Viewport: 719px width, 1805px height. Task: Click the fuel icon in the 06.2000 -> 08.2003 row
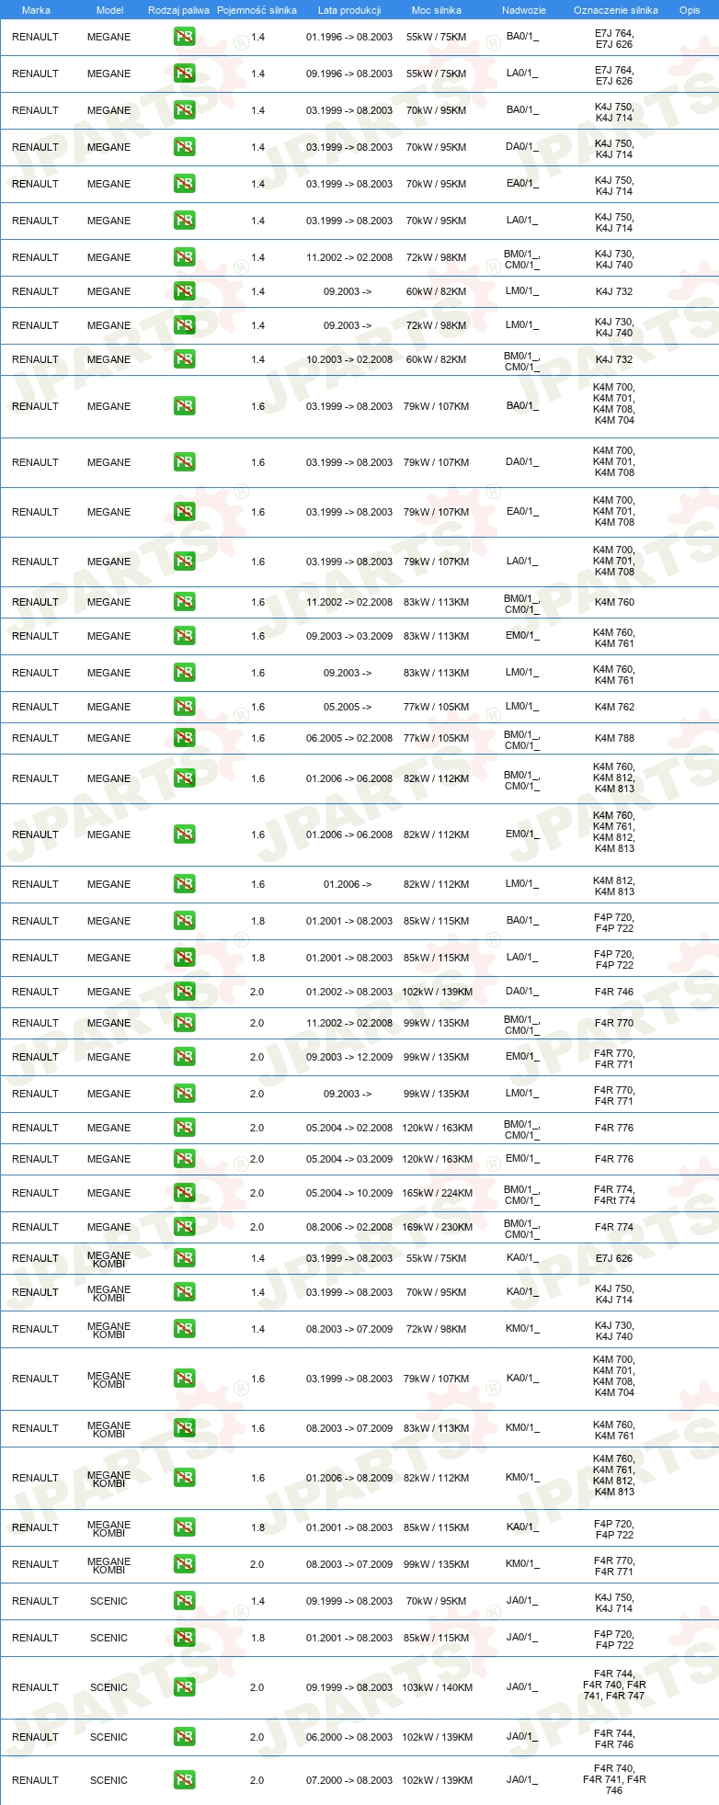tap(185, 1737)
